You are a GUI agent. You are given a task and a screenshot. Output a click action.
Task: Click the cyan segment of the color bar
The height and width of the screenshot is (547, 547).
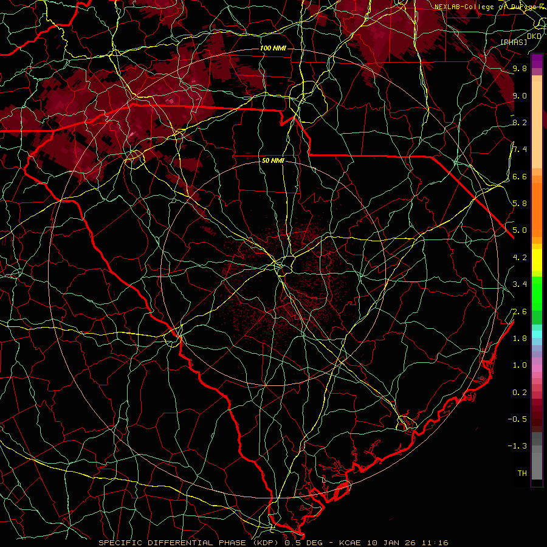(x=537, y=334)
